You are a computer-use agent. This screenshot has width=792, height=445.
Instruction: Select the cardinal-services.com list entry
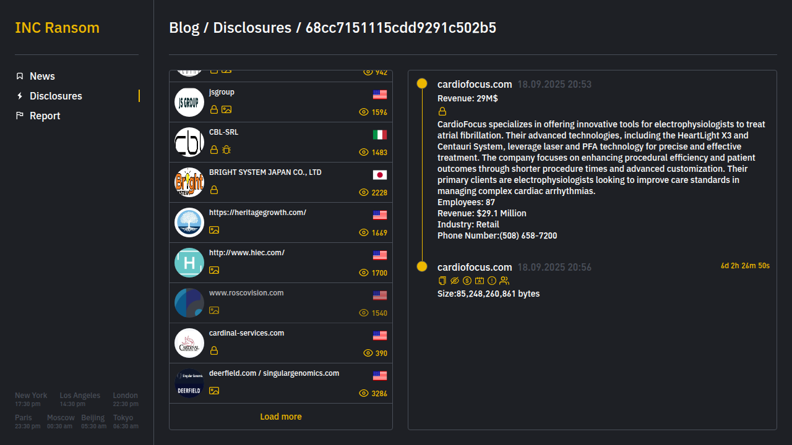click(281, 343)
